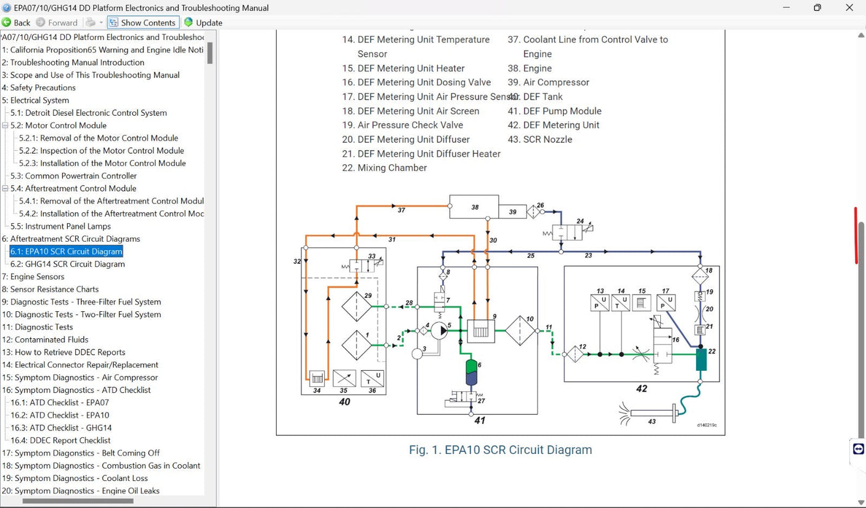Select topic 6.2 GHG14 SCR Circuit Diagram
Screen dimensions: 866x508
click(69, 264)
